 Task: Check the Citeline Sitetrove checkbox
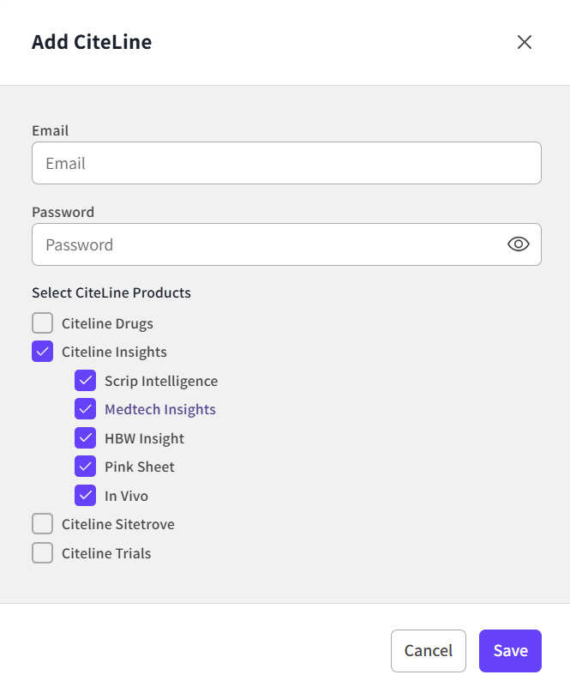point(43,524)
